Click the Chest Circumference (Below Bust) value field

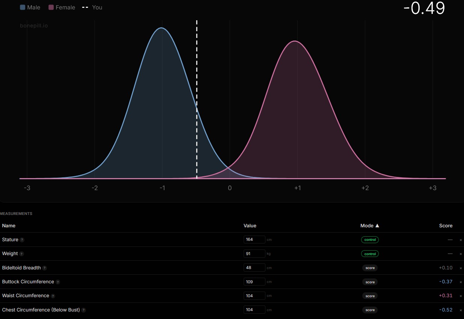pyautogui.click(x=255, y=310)
